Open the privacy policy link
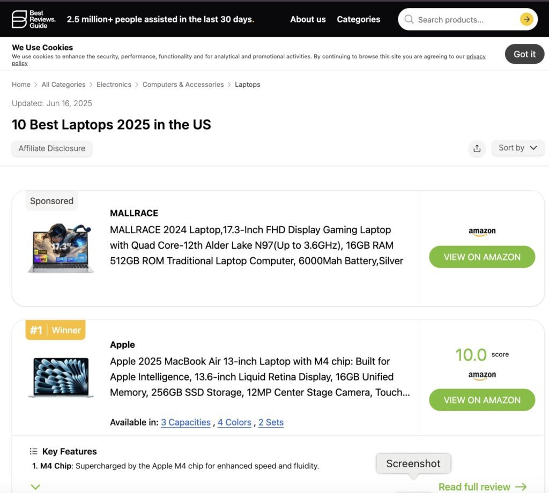The width and height of the screenshot is (549, 493). [476, 56]
